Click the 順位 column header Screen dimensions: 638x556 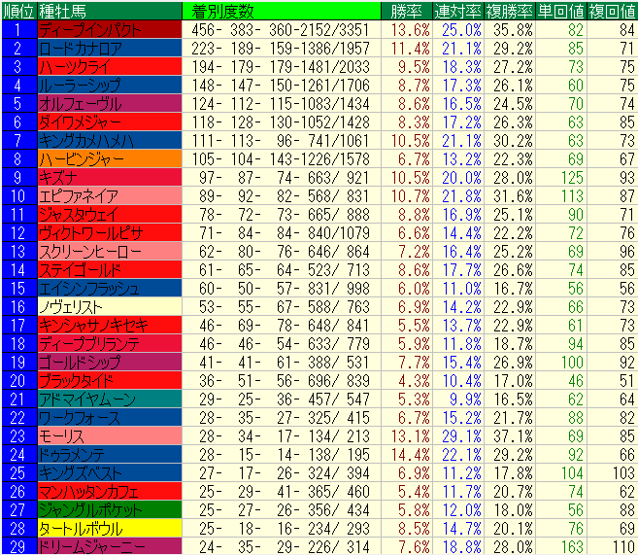(x=18, y=11)
